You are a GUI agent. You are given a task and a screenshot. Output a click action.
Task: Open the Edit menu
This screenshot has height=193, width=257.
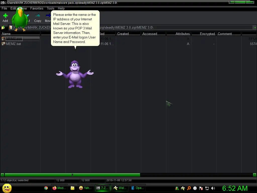(13, 8)
